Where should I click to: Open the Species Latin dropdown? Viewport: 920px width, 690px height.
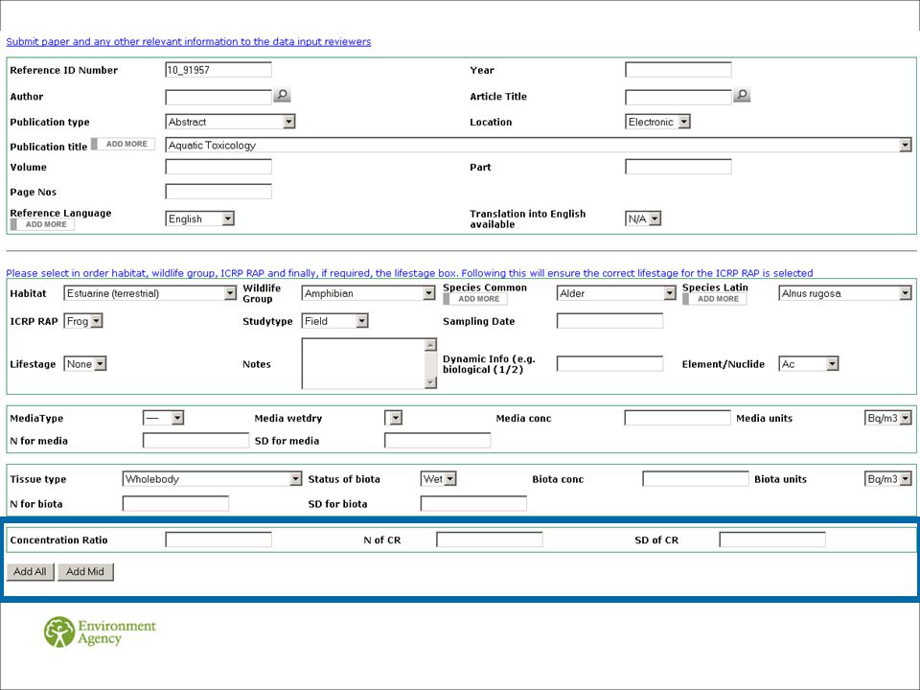click(x=845, y=293)
